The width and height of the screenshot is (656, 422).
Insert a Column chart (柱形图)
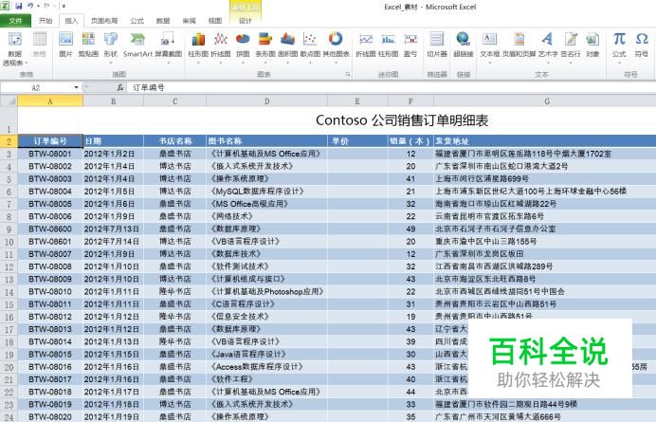coord(198,46)
